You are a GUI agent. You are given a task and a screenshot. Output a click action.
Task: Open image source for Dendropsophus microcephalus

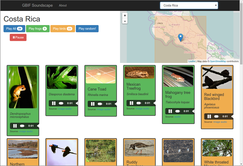click(22, 131)
